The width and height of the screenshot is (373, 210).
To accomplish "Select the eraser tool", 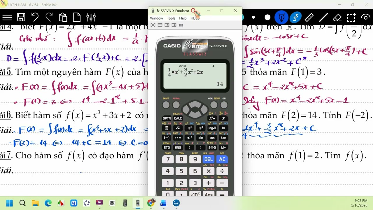I will coord(337,17).
